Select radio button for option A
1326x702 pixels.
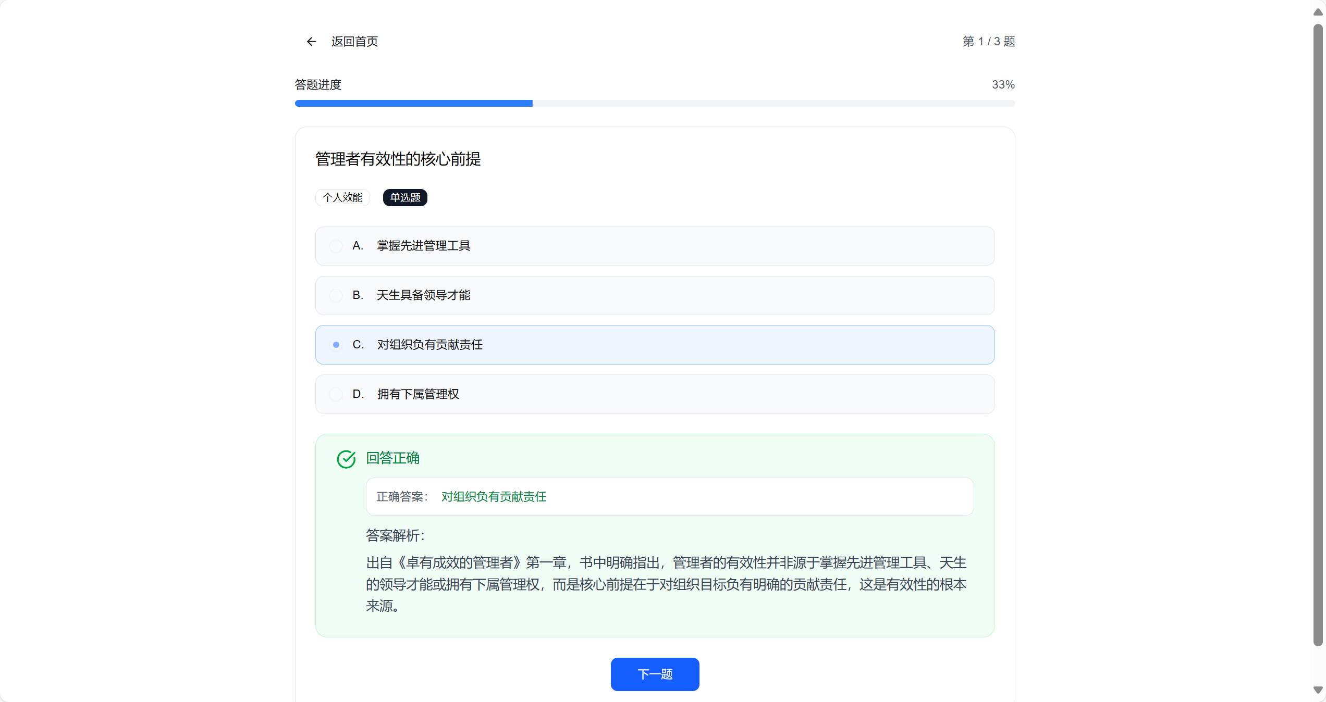tap(336, 246)
